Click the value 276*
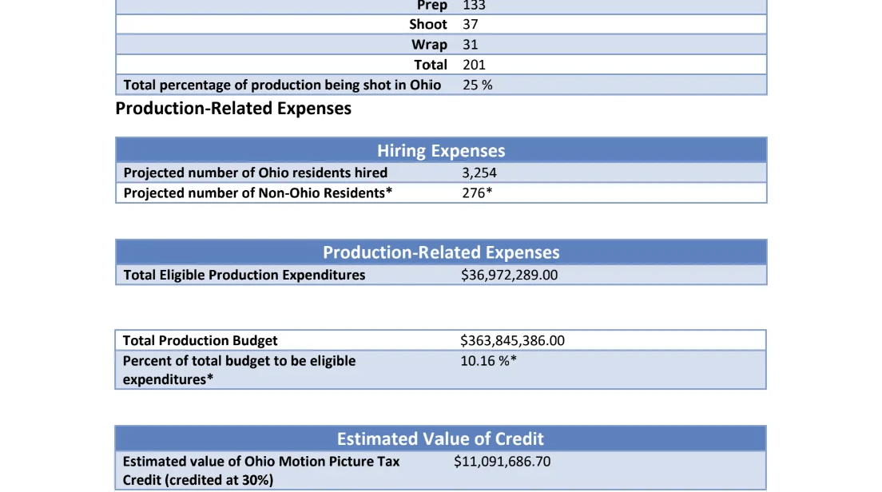 click(477, 192)
